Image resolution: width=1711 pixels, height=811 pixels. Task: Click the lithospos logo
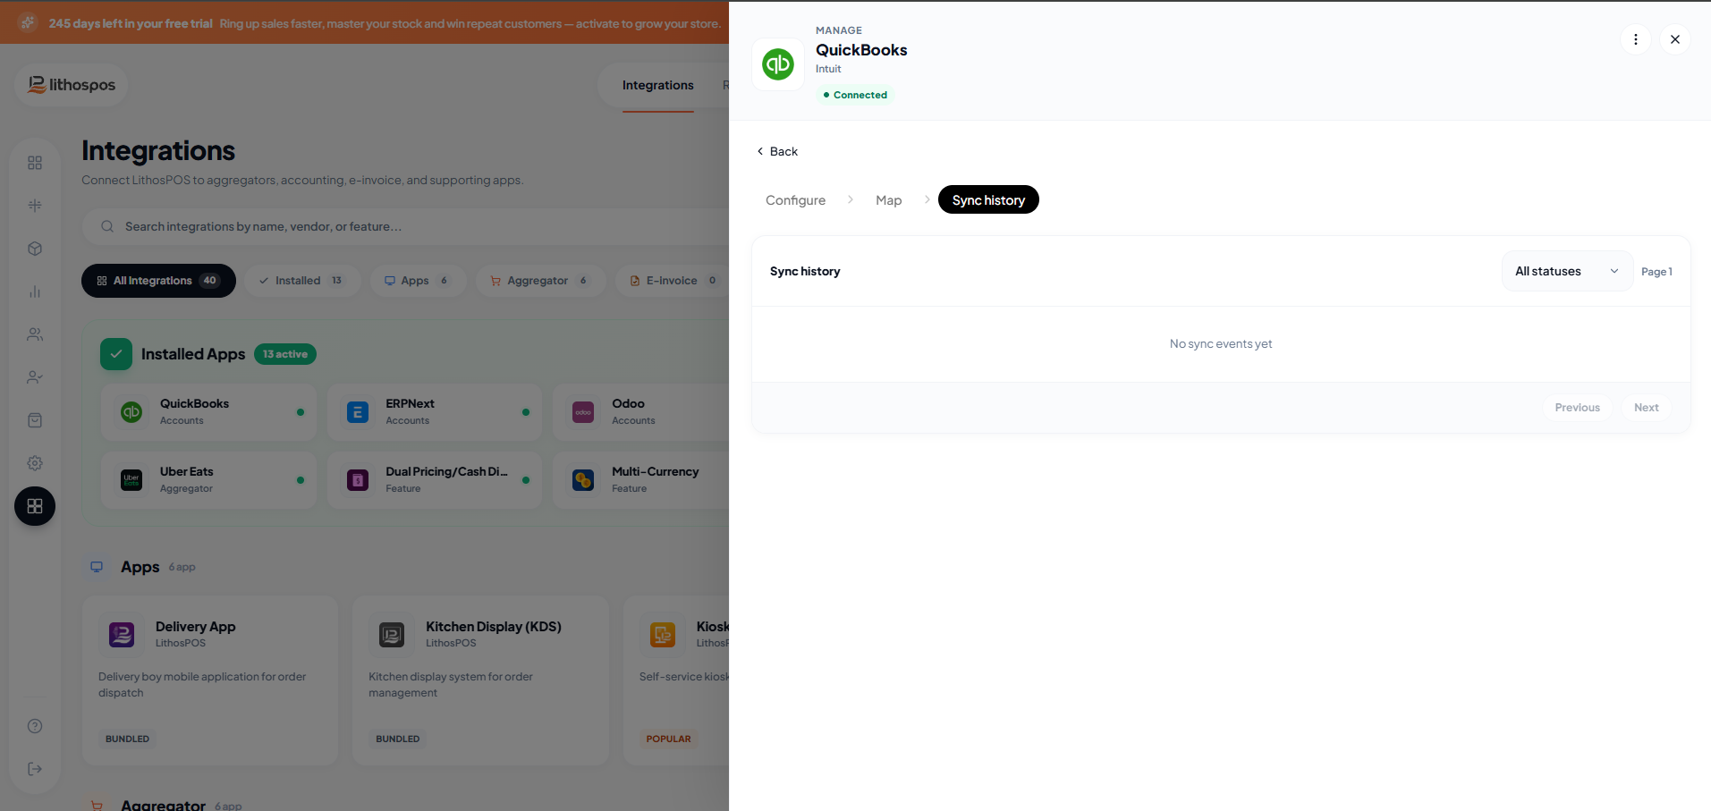click(72, 85)
